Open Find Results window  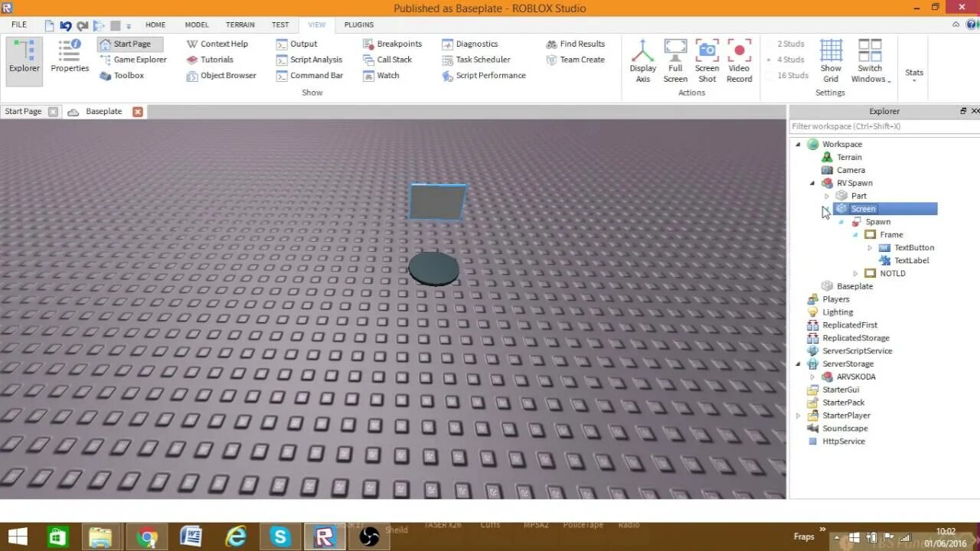(575, 44)
